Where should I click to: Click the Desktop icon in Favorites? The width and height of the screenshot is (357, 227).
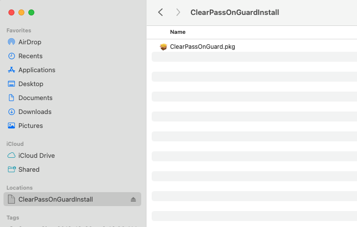[x=11, y=84]
